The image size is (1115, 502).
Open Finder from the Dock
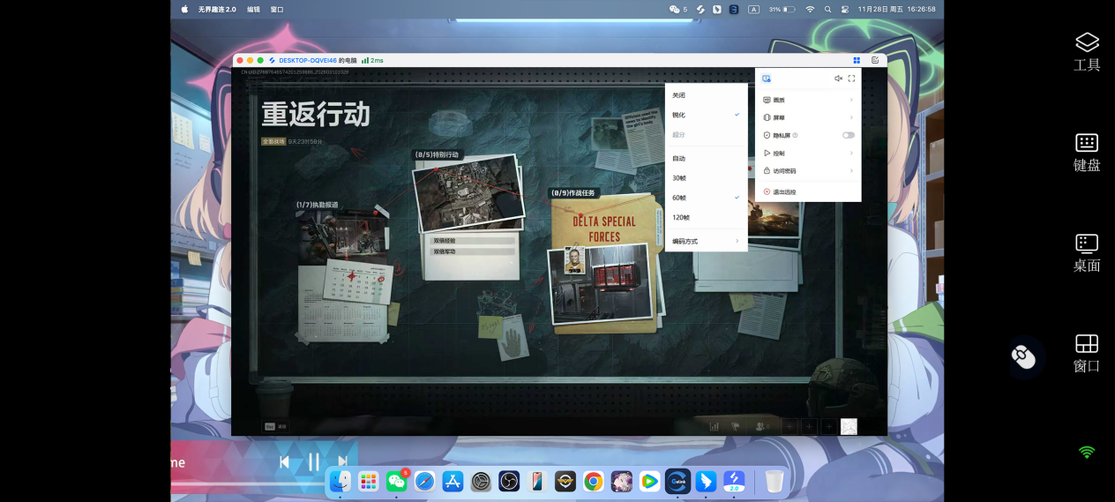tap(340, 481)
